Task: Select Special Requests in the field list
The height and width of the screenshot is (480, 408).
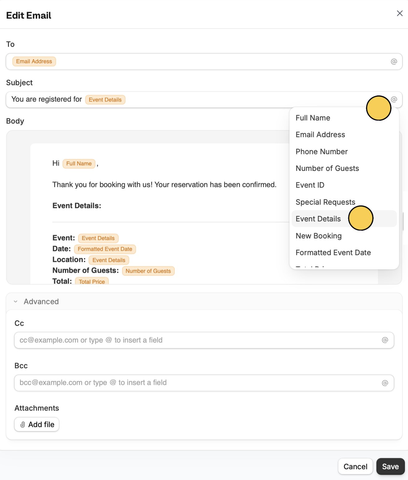Action: coord(325,202)
